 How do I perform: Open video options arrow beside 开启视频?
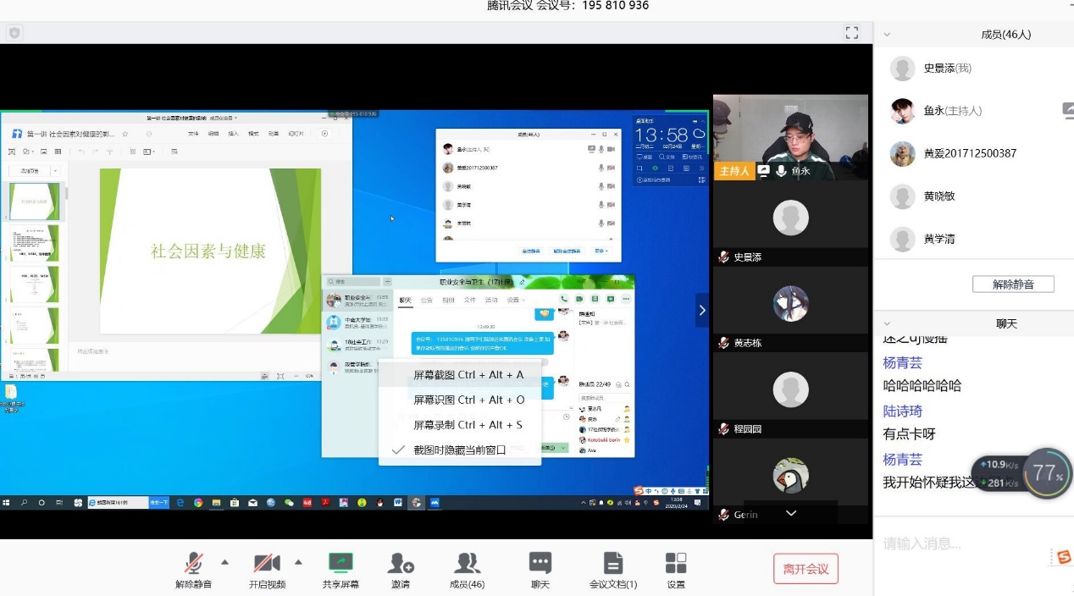pyautogui.click(x=298, y=562)
